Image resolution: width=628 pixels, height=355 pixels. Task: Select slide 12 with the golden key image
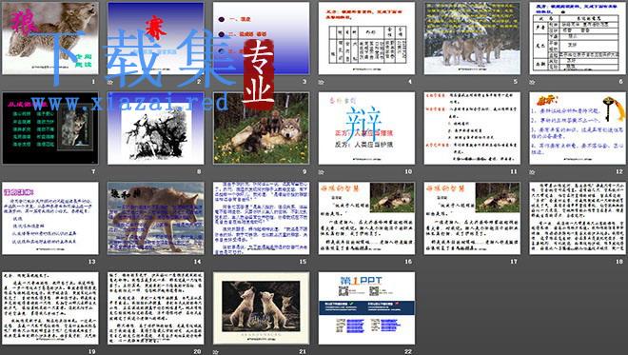[x=578, y=128]
